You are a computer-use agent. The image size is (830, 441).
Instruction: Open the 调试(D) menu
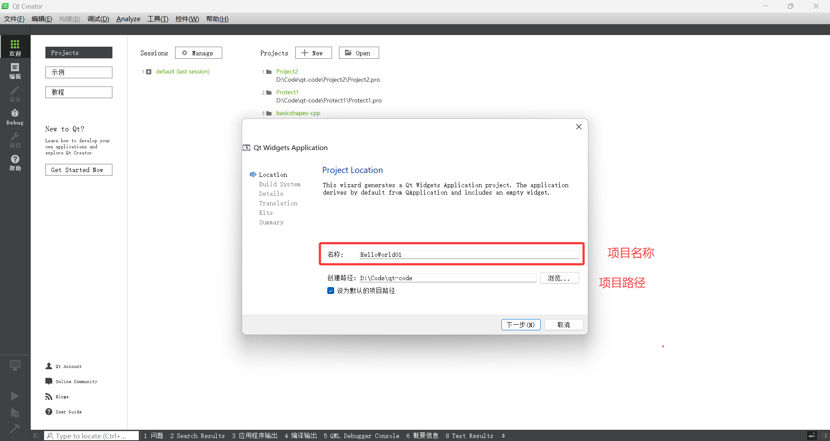coord(98,19)
